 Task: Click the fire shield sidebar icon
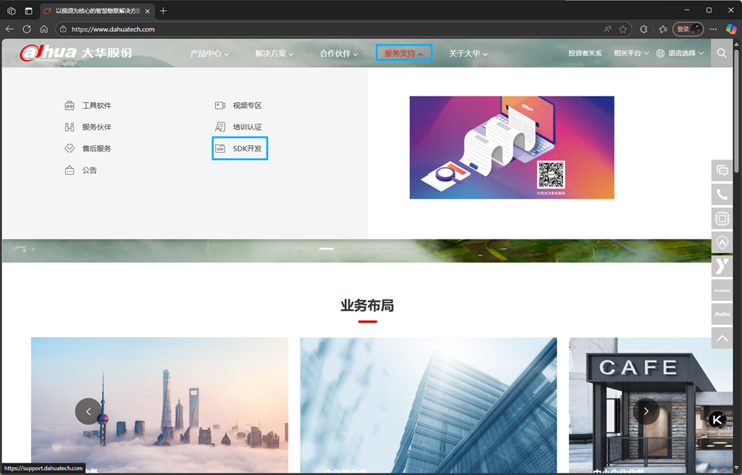[722, 241]
